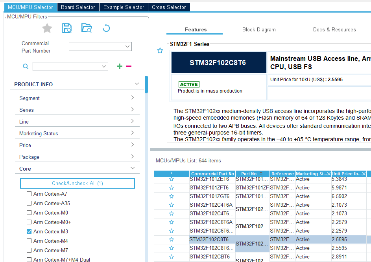This screenshot has width=371, height=262.
Task: Sort by Reference column header
Action: [x=282, y=174]
